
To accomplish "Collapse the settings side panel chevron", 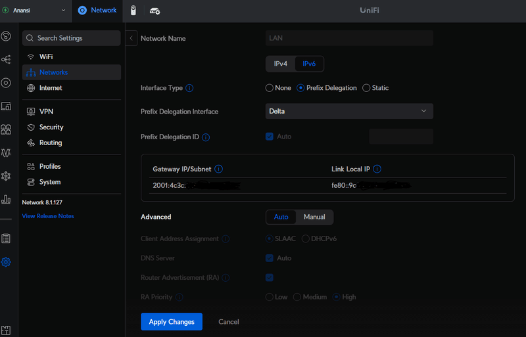I will (131, 38).
